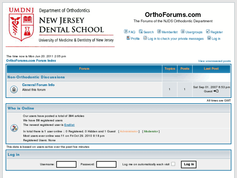
Task: Click the Forum column header
Action: pos(84,69)
